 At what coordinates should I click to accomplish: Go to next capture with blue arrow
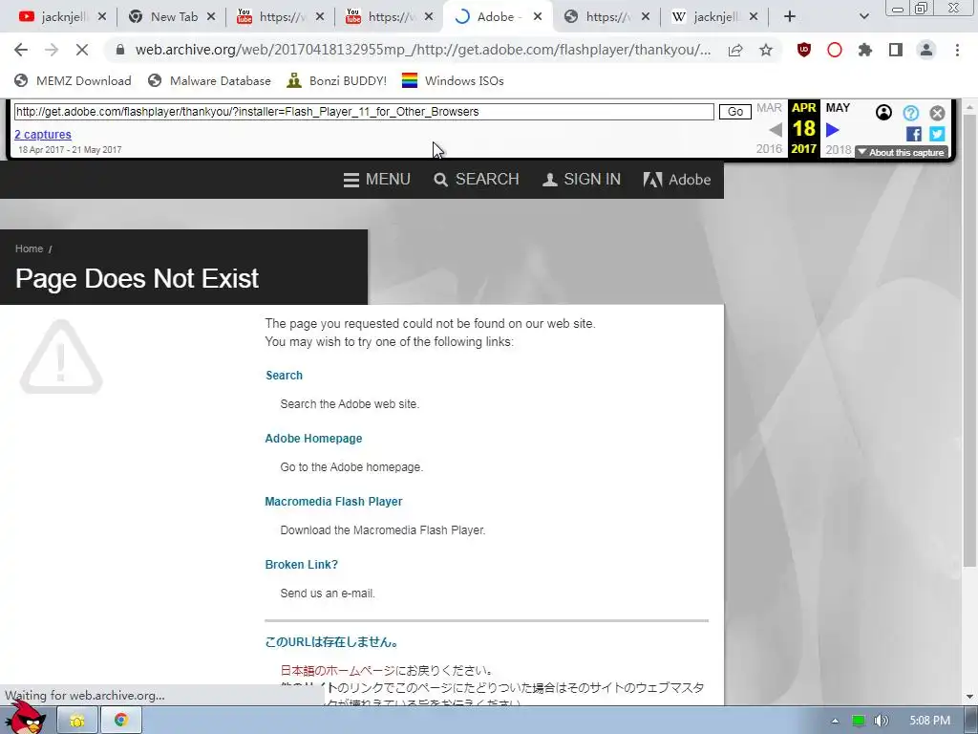pos(833,130)
